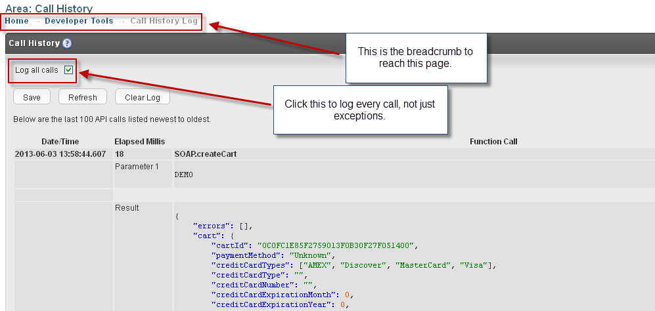Click the Area: Call History heading
This screenshot has width=655, height=311.
click(49, 8)
